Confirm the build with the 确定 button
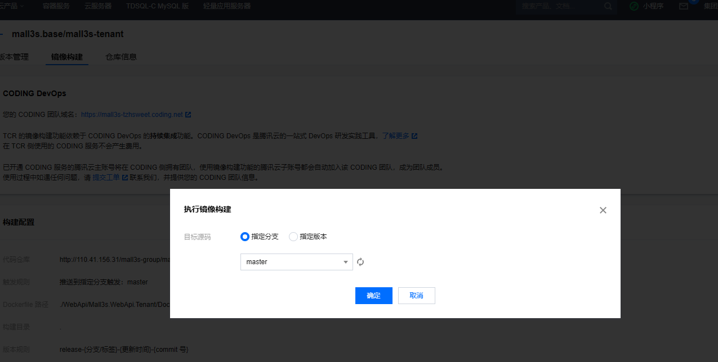The width and height of the screenshot is (718, 362). pyautogui.click(x=374, y=296)
